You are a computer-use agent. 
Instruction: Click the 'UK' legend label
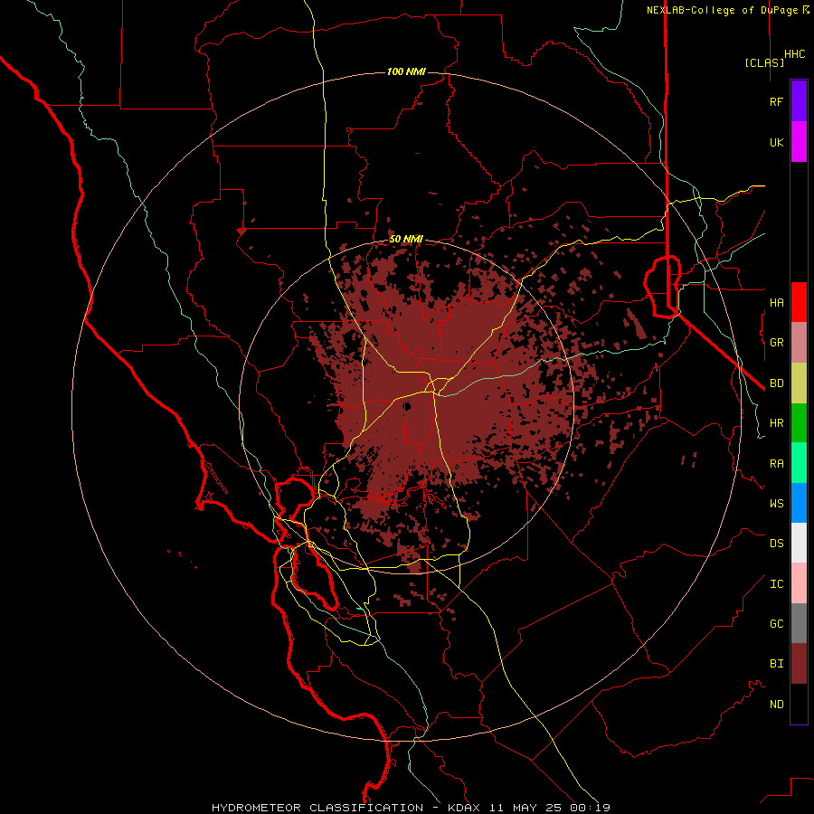coord(776,143)
